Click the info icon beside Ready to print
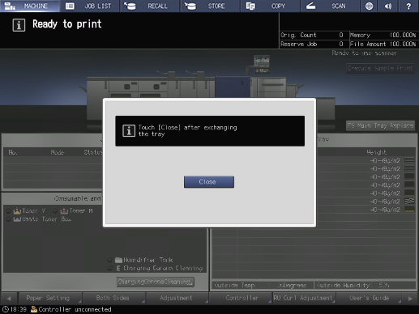This screenshot has width=419, height=314. pos(19,25)
